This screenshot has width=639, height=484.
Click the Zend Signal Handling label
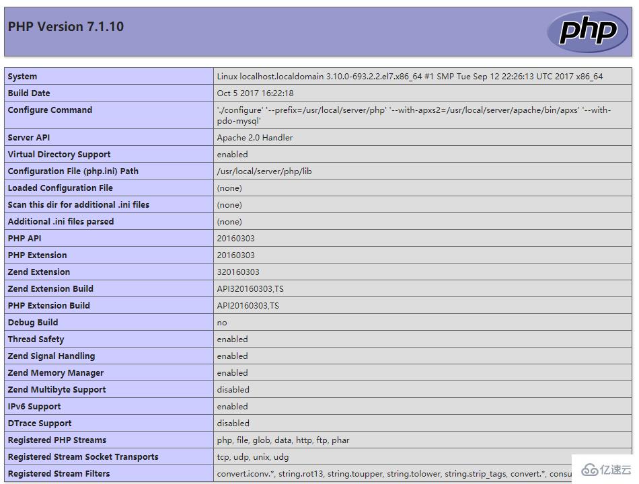tap(51, 356)
